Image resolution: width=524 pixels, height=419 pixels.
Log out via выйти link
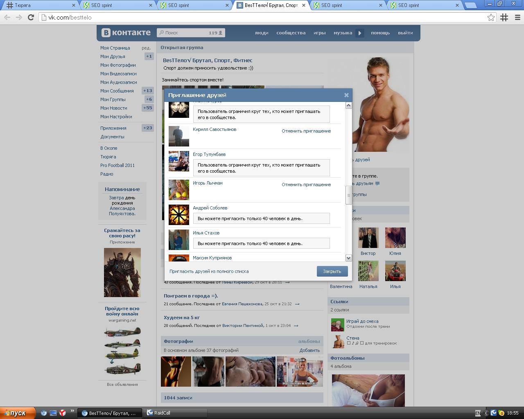click(x=405, y=33)
